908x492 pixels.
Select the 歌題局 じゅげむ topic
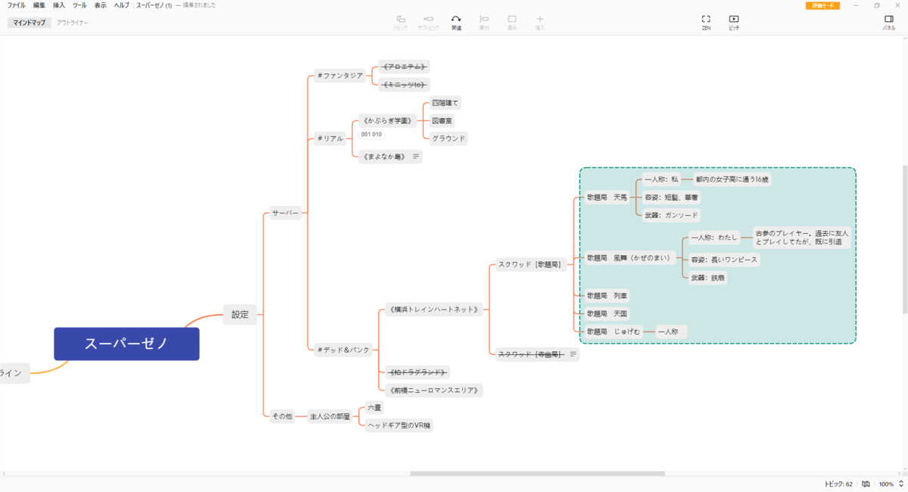[x=614, y=332]
